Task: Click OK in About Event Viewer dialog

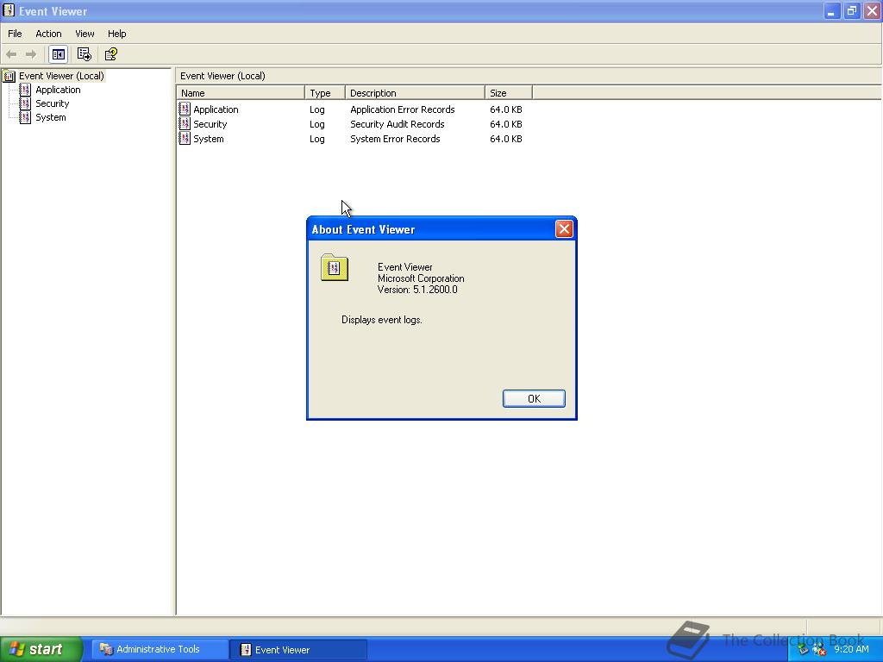Action: pyautogui.click(x=534, y=398)
